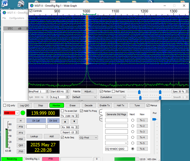Click tab 1 of message panel

coord(101,112)
